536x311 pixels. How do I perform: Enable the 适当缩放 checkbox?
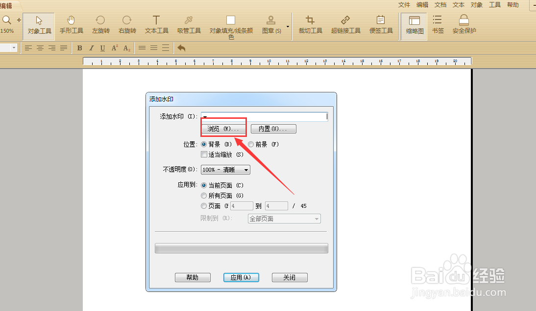(204, 155)
